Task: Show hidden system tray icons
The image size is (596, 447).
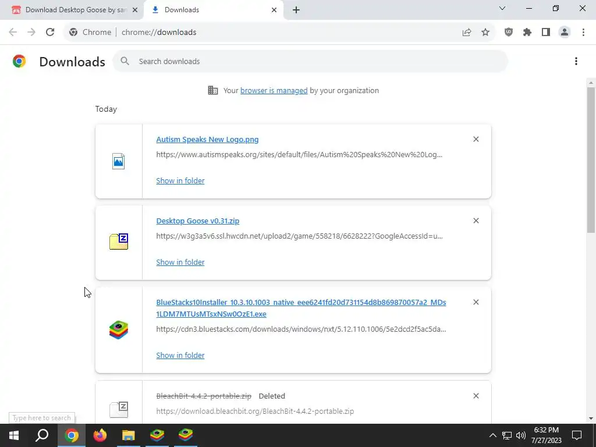Action: click(492, 435)
